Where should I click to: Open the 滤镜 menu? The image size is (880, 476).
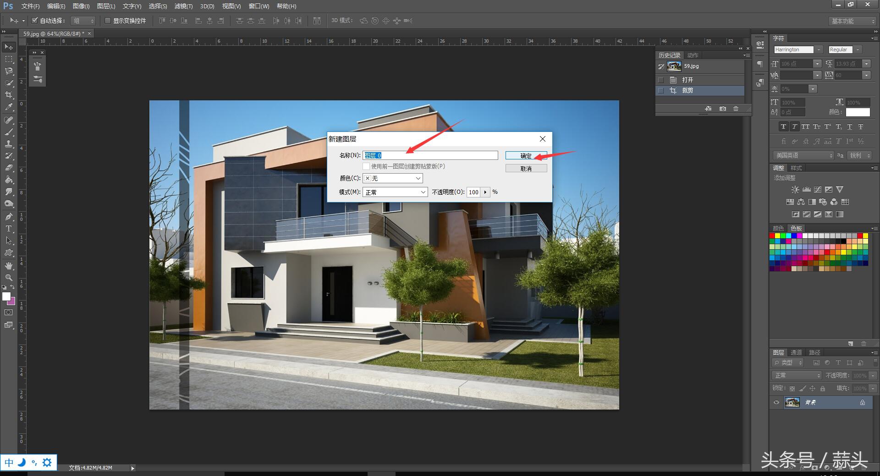pyautogui.click(x=183, y=6)
